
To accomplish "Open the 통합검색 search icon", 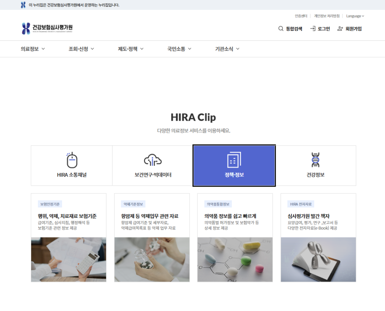I will (x=280, y=29).
